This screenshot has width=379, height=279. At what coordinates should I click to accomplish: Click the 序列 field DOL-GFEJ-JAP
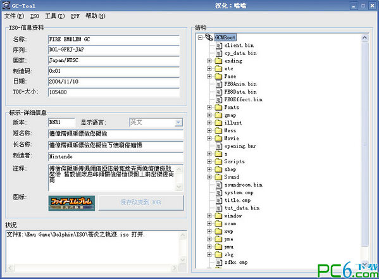pyautogui.click(x=114, y=50)
